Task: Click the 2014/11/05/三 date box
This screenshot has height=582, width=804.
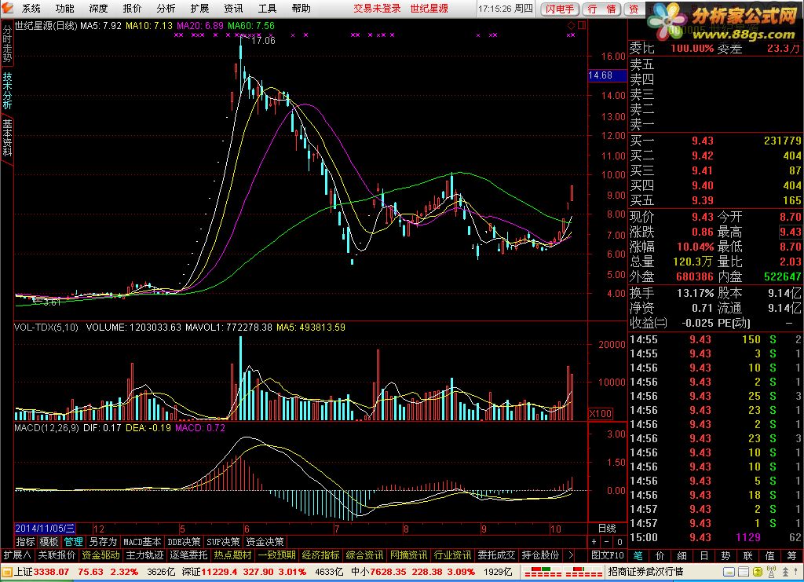Action: pos(45,528)
